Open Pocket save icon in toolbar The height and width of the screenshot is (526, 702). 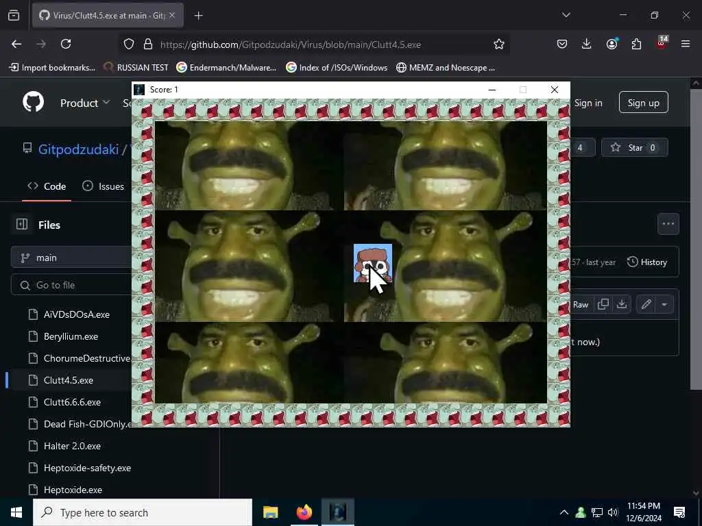562,44
